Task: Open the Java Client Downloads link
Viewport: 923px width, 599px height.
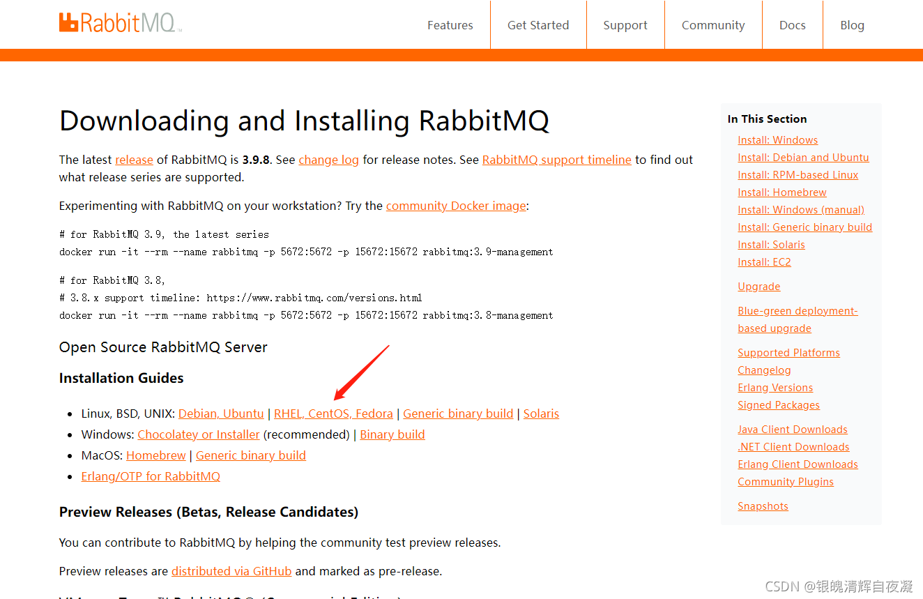Action: [793, 430]
